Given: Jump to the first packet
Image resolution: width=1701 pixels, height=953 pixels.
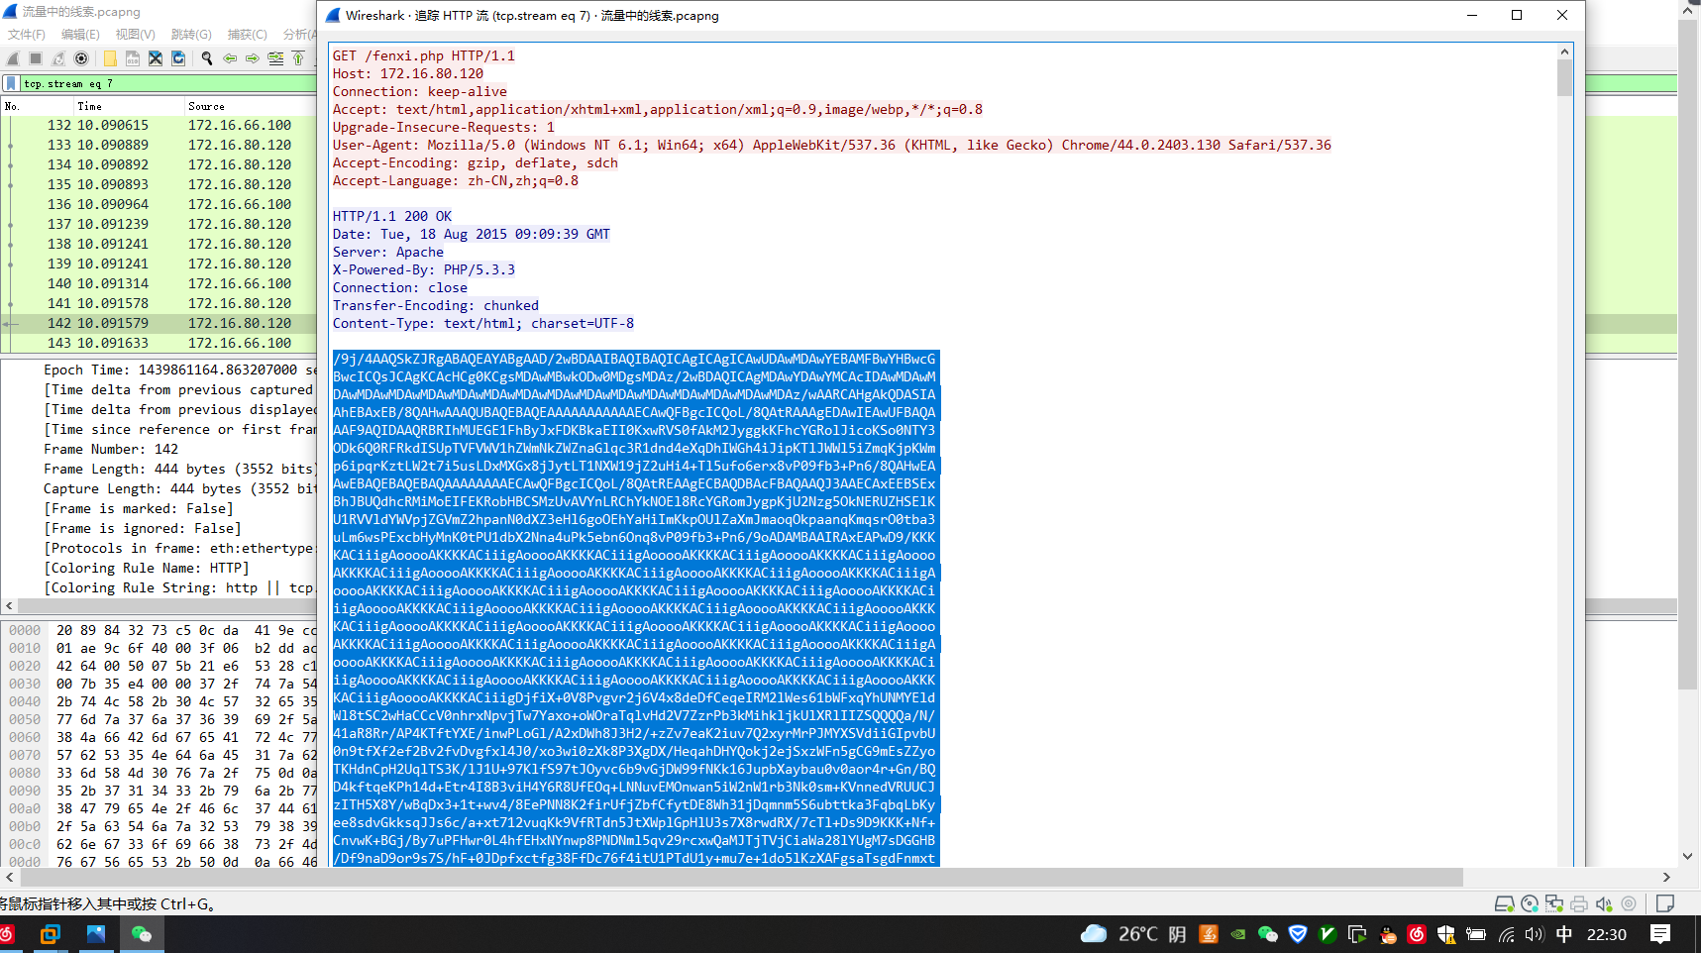Looking at the screenshot, I should 298,58.
